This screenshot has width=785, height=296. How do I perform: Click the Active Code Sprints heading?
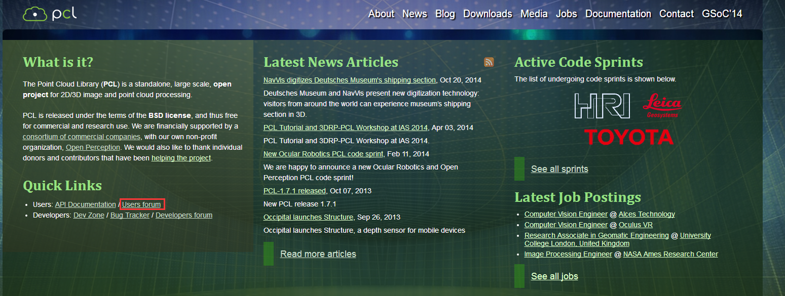pos(579,62)
